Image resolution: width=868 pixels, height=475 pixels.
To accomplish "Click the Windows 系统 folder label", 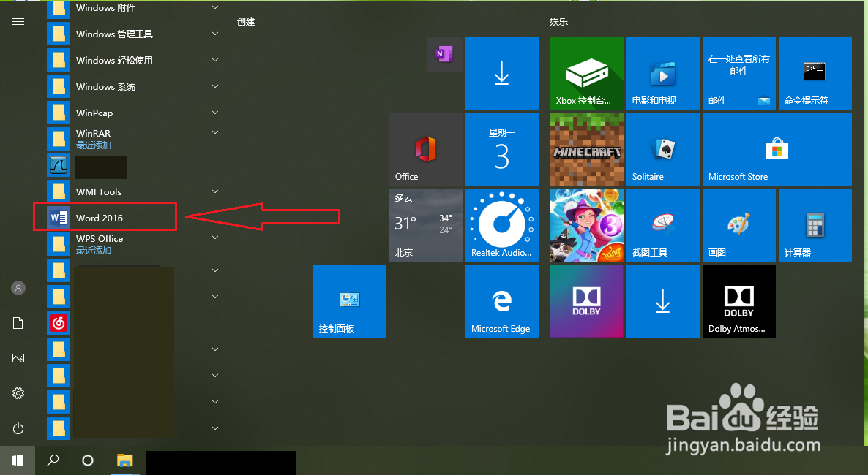I will 105,87.
